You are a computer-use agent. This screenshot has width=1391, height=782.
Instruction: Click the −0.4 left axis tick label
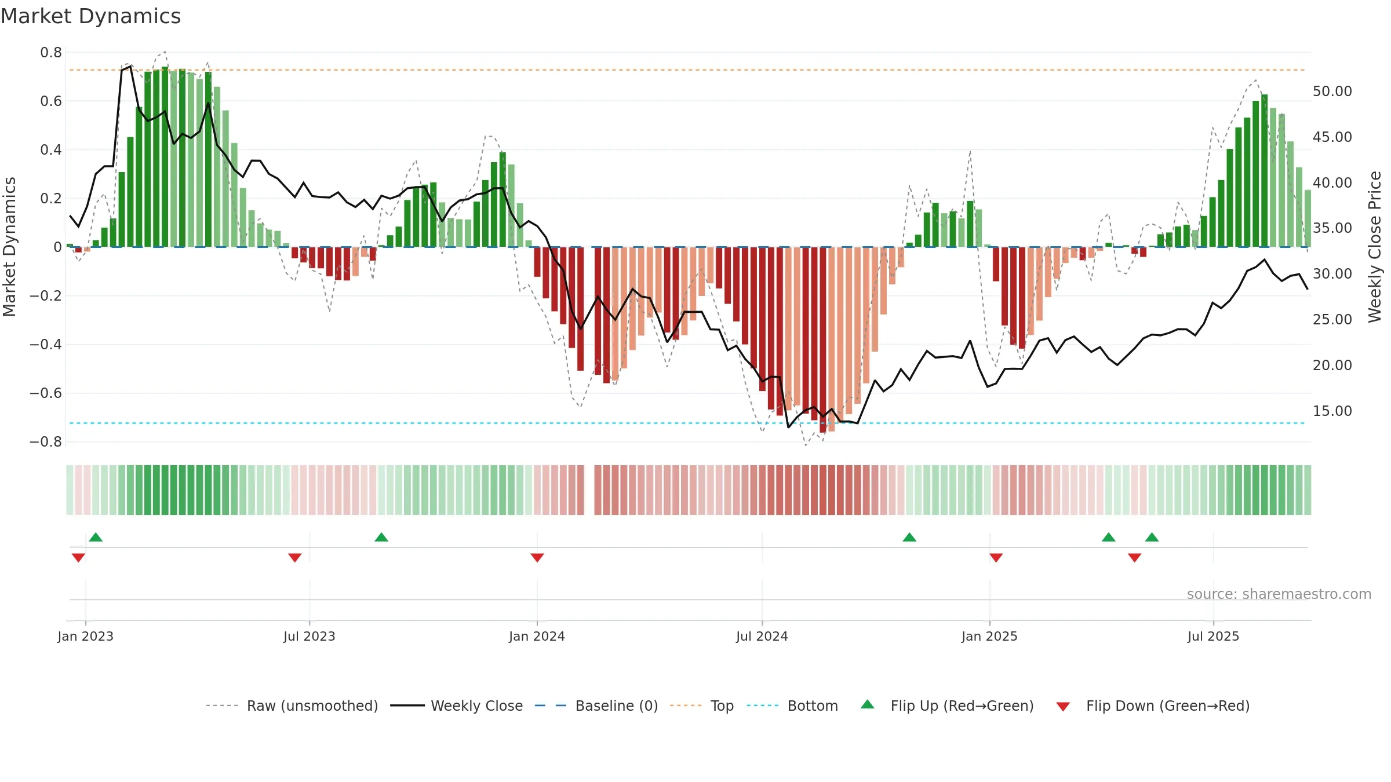pos(46,345)
